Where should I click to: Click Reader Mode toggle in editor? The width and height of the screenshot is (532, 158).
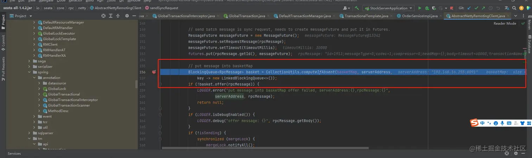click(x=505, y=24)
